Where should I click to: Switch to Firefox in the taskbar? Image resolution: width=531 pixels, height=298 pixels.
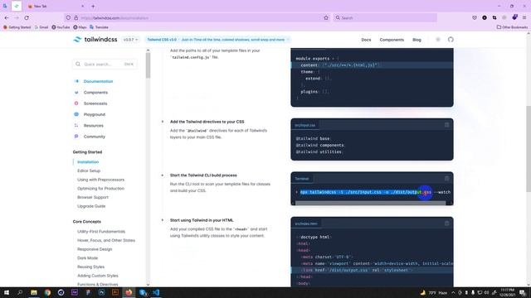(129, 292)
